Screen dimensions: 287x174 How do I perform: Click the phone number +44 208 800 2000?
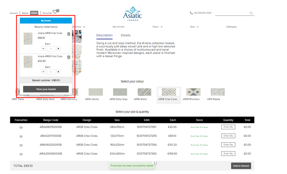(x=202, y=13)
